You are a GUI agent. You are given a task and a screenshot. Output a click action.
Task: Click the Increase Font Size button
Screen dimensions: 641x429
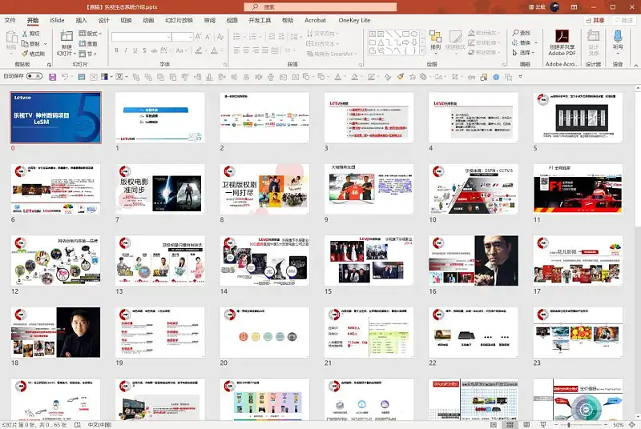point(198,37)
